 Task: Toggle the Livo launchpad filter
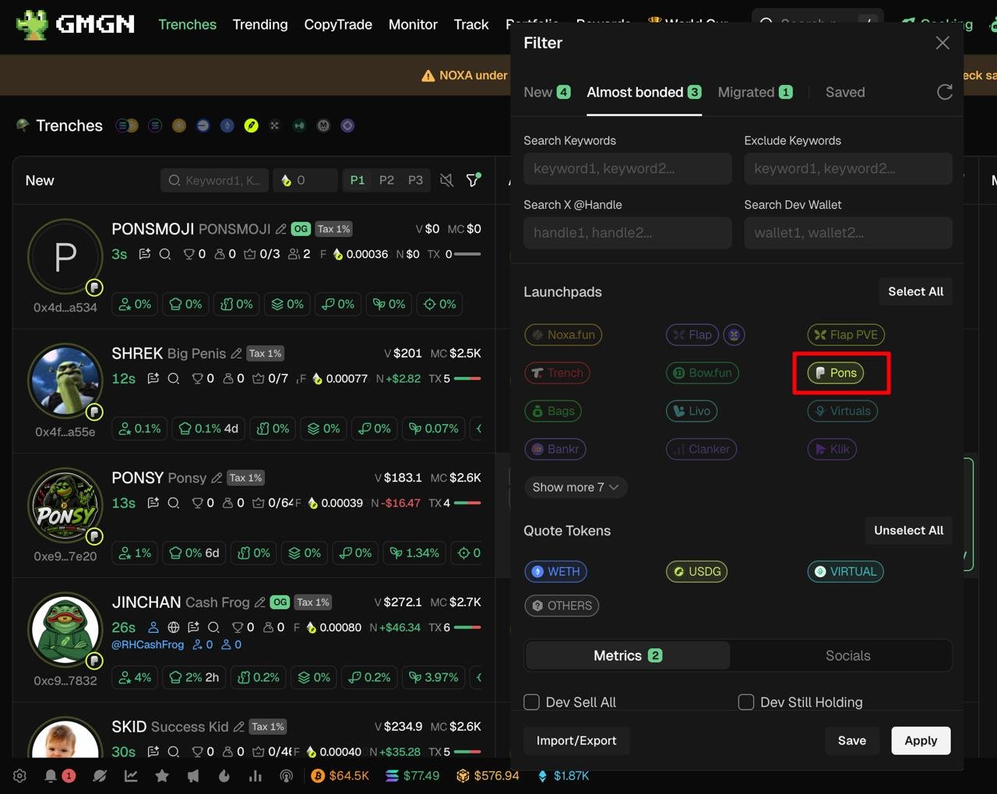(692, 411)
